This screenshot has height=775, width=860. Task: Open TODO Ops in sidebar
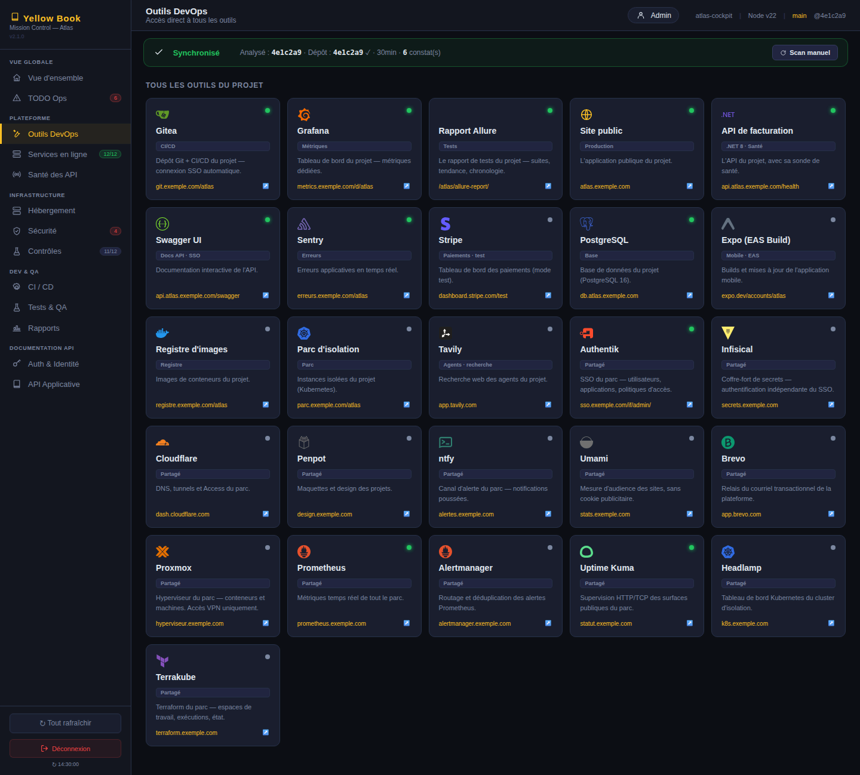point(66,98)
